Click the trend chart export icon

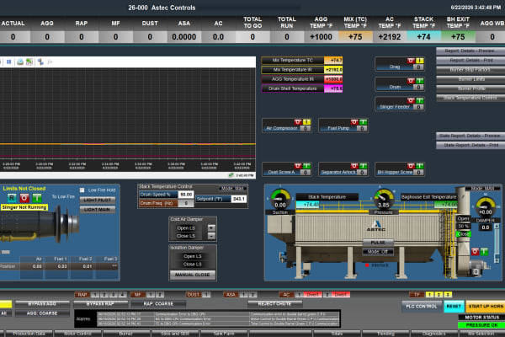[x=29, y=62]
